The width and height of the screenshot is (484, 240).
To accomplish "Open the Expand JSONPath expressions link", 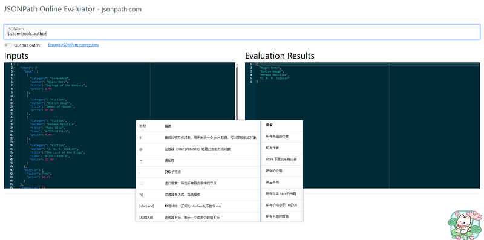I will click(x=73, y=45).
